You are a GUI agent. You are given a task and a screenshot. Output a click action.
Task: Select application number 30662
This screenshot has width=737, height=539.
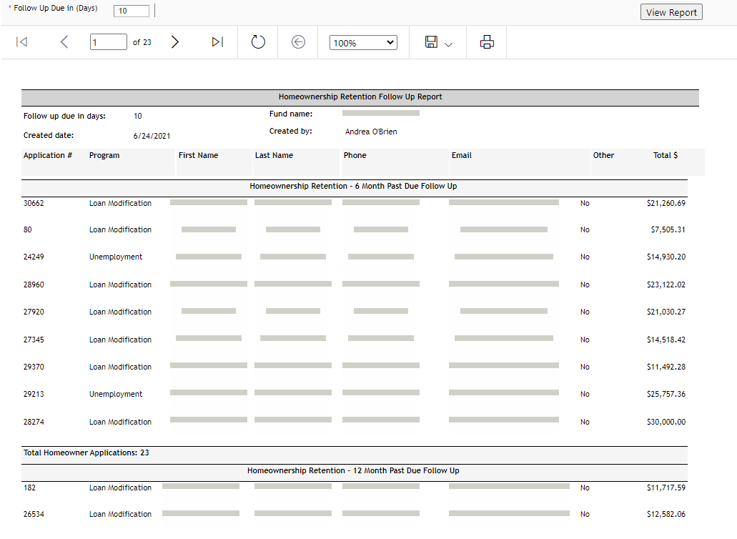pos(34,203)
